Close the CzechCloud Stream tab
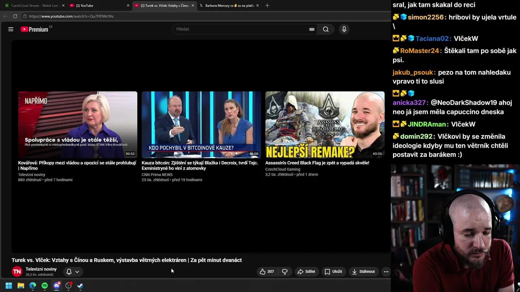Screen dimensions: 520x292 tap(63, 6)
